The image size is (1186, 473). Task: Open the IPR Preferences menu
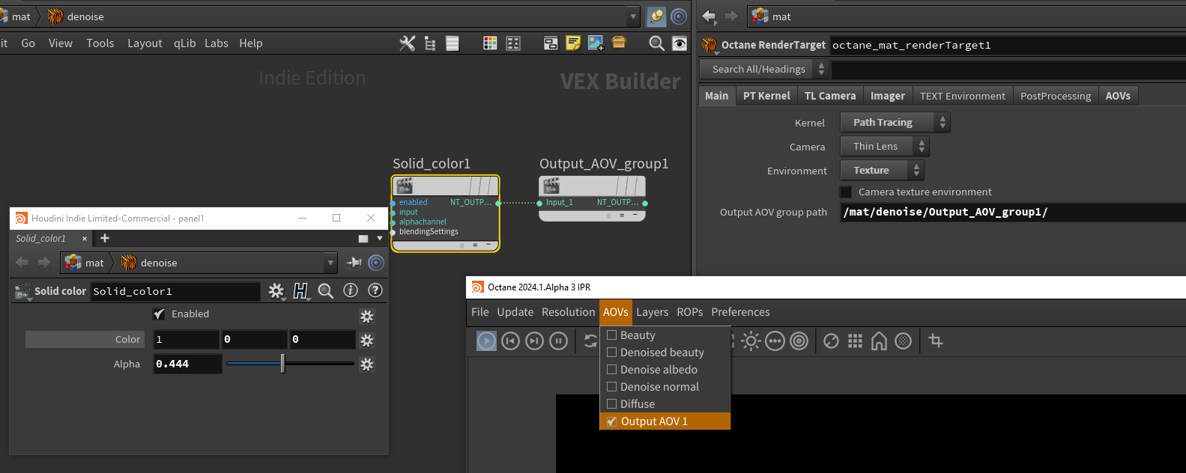(x=740, y=312)
